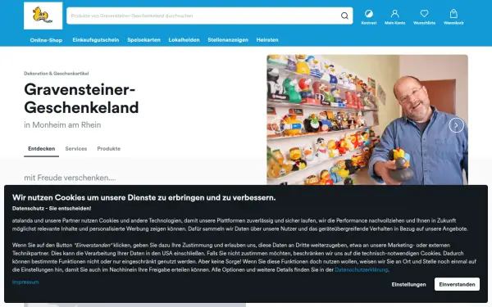Open Stellenanzeigen navigation link
Image resolution: width=492 pixels, height=307 pixels.
coord(228,40)
